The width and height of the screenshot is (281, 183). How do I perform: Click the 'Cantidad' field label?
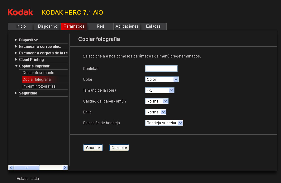pos(91,69)
